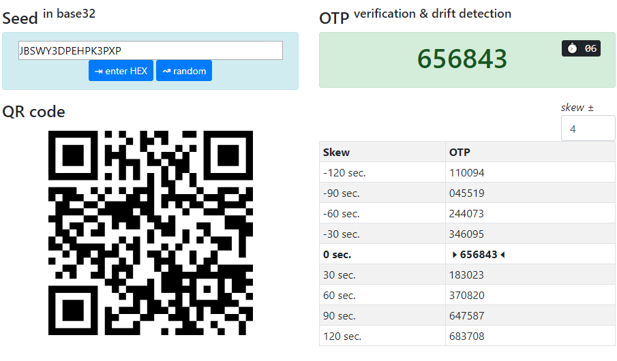The width and height of the screenshot is (617, 361).
Task: Select OTP value 346095
Action: click(467, 234)
